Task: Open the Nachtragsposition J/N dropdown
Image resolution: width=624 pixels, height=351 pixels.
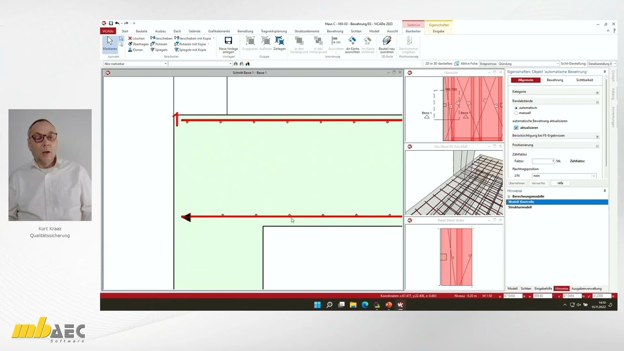Action: (594, 175)
